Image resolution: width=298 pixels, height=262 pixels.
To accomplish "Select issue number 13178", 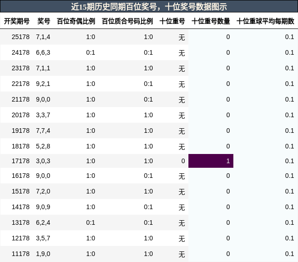I will 21,222.
